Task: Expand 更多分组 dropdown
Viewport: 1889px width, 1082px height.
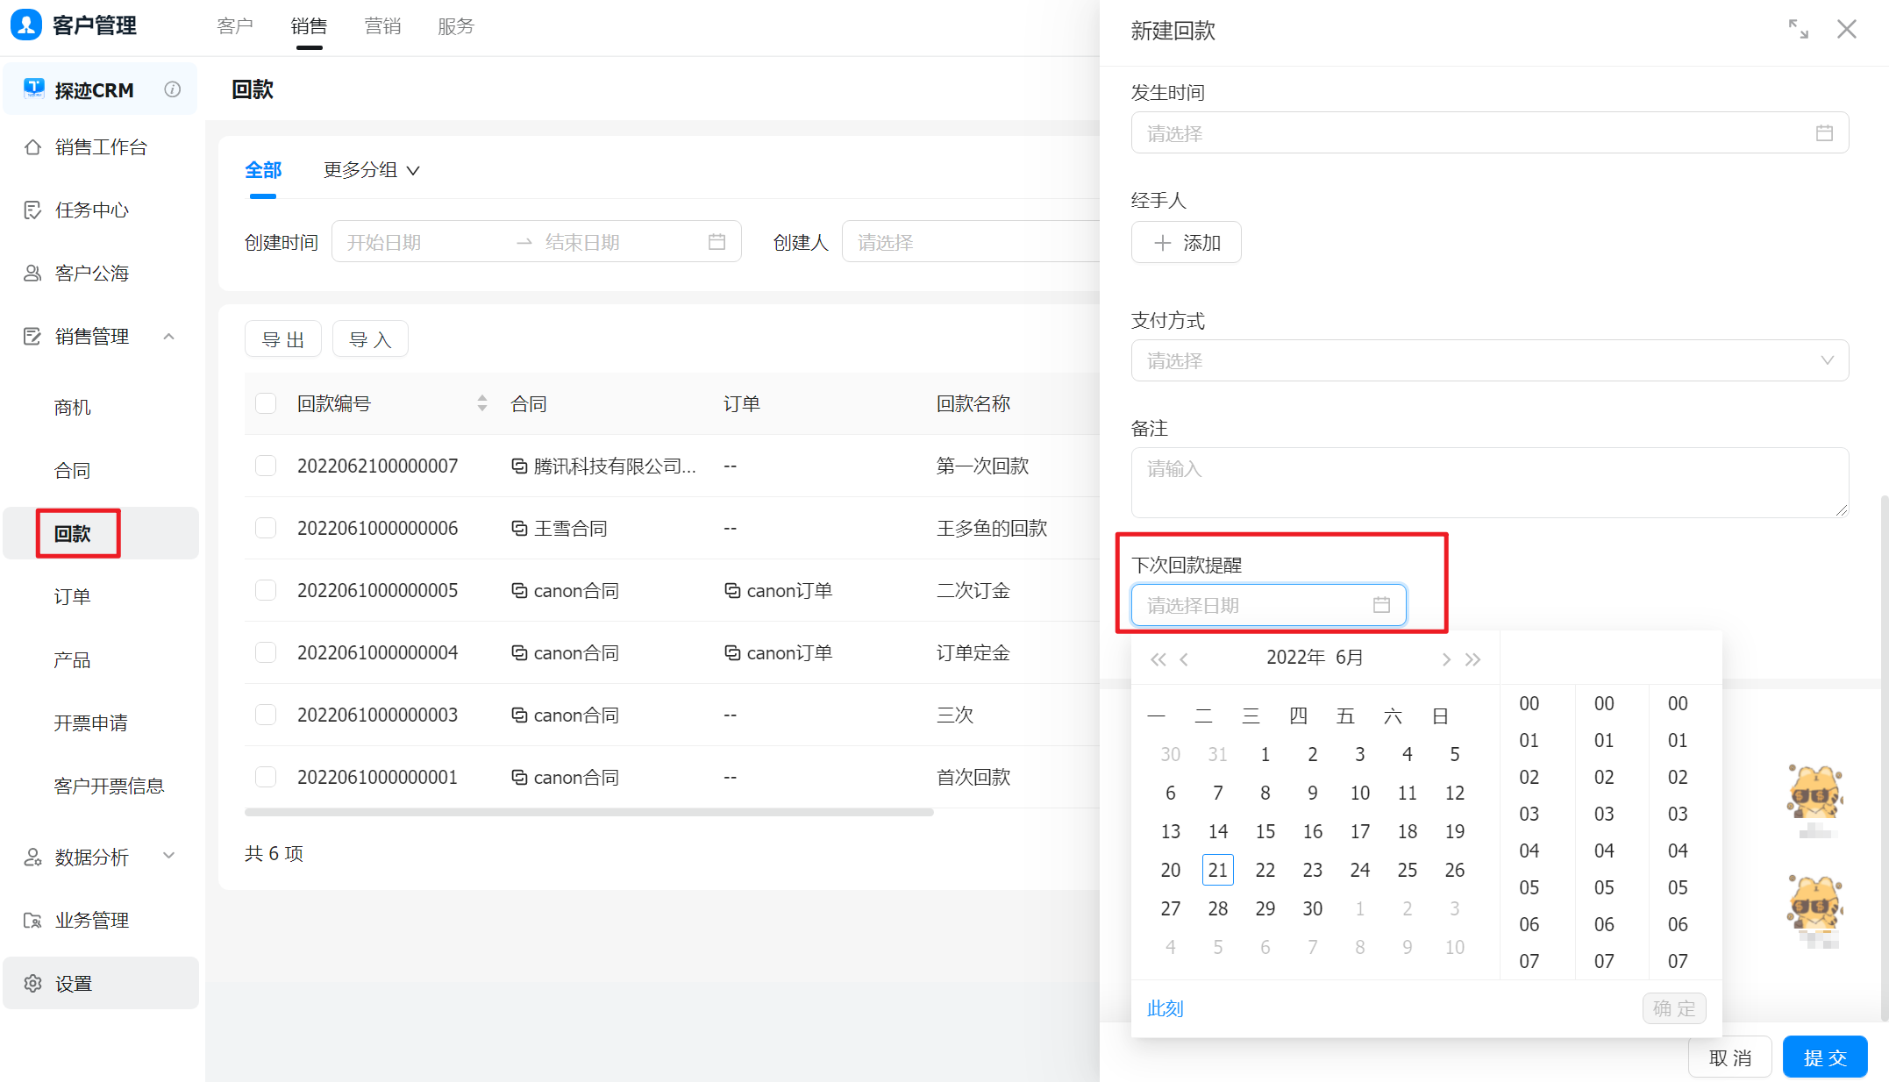Action: (371, 170)
